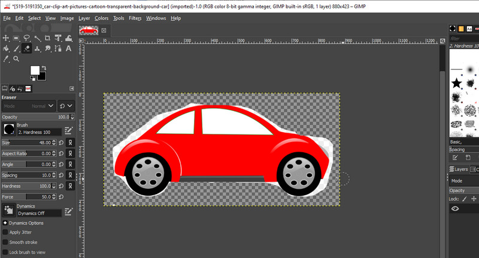The width and height of the screenshot is (479, 258).
Task: Click the white foreground color swatch
Action: (35, 70)
